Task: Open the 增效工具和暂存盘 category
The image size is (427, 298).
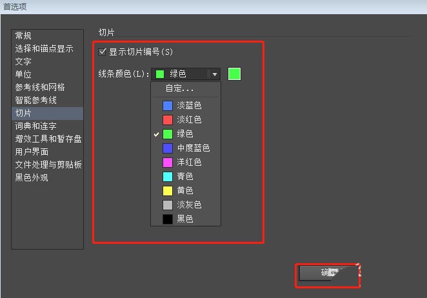Action: click(x=48, y=139)
